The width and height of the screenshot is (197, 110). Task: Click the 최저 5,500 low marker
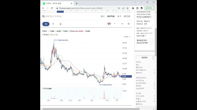click(x=106, y=85)
